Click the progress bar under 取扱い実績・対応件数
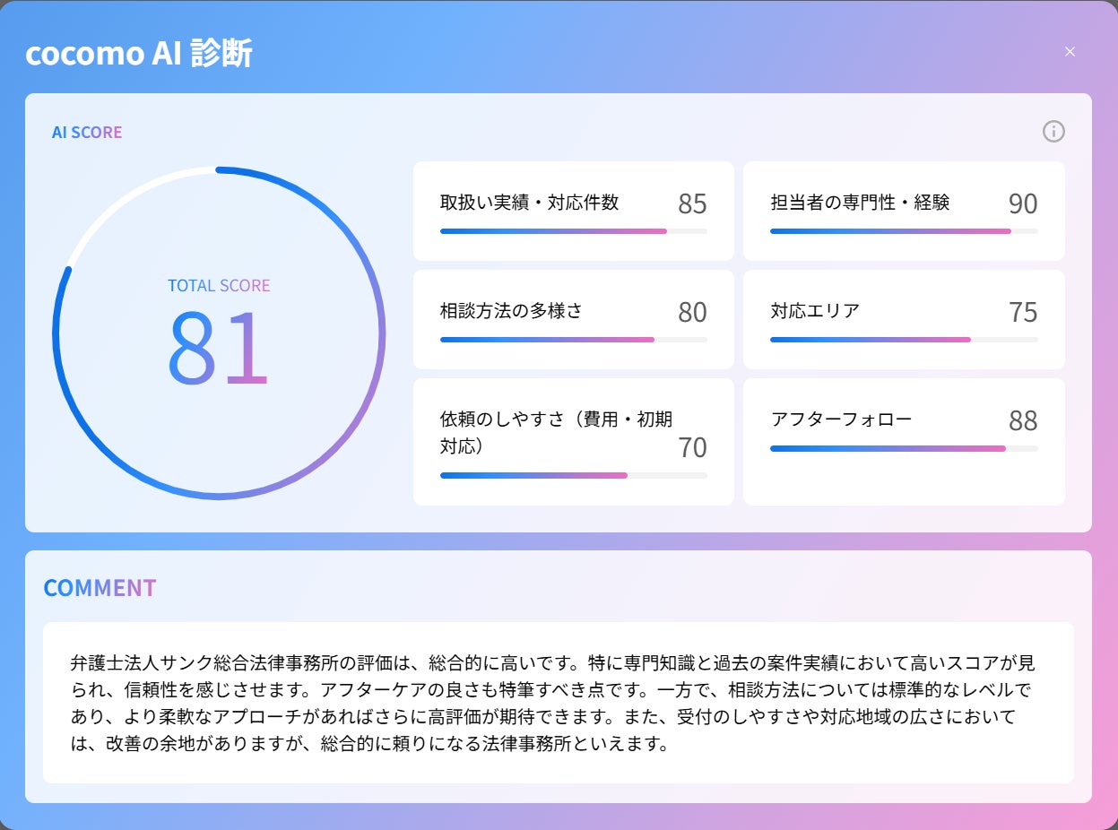Screen dimensions: 1118x830 point(573,231)
